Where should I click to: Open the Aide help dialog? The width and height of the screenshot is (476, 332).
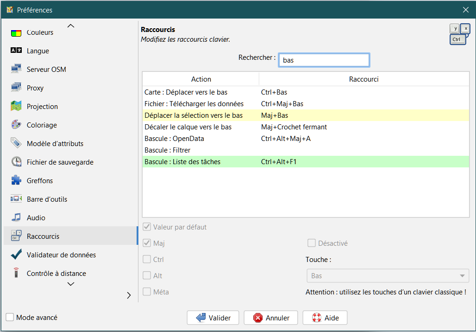click(325, 318)
